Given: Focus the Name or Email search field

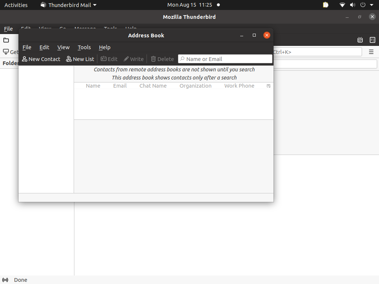Looking at the screenshot, I should coord(225,59).
